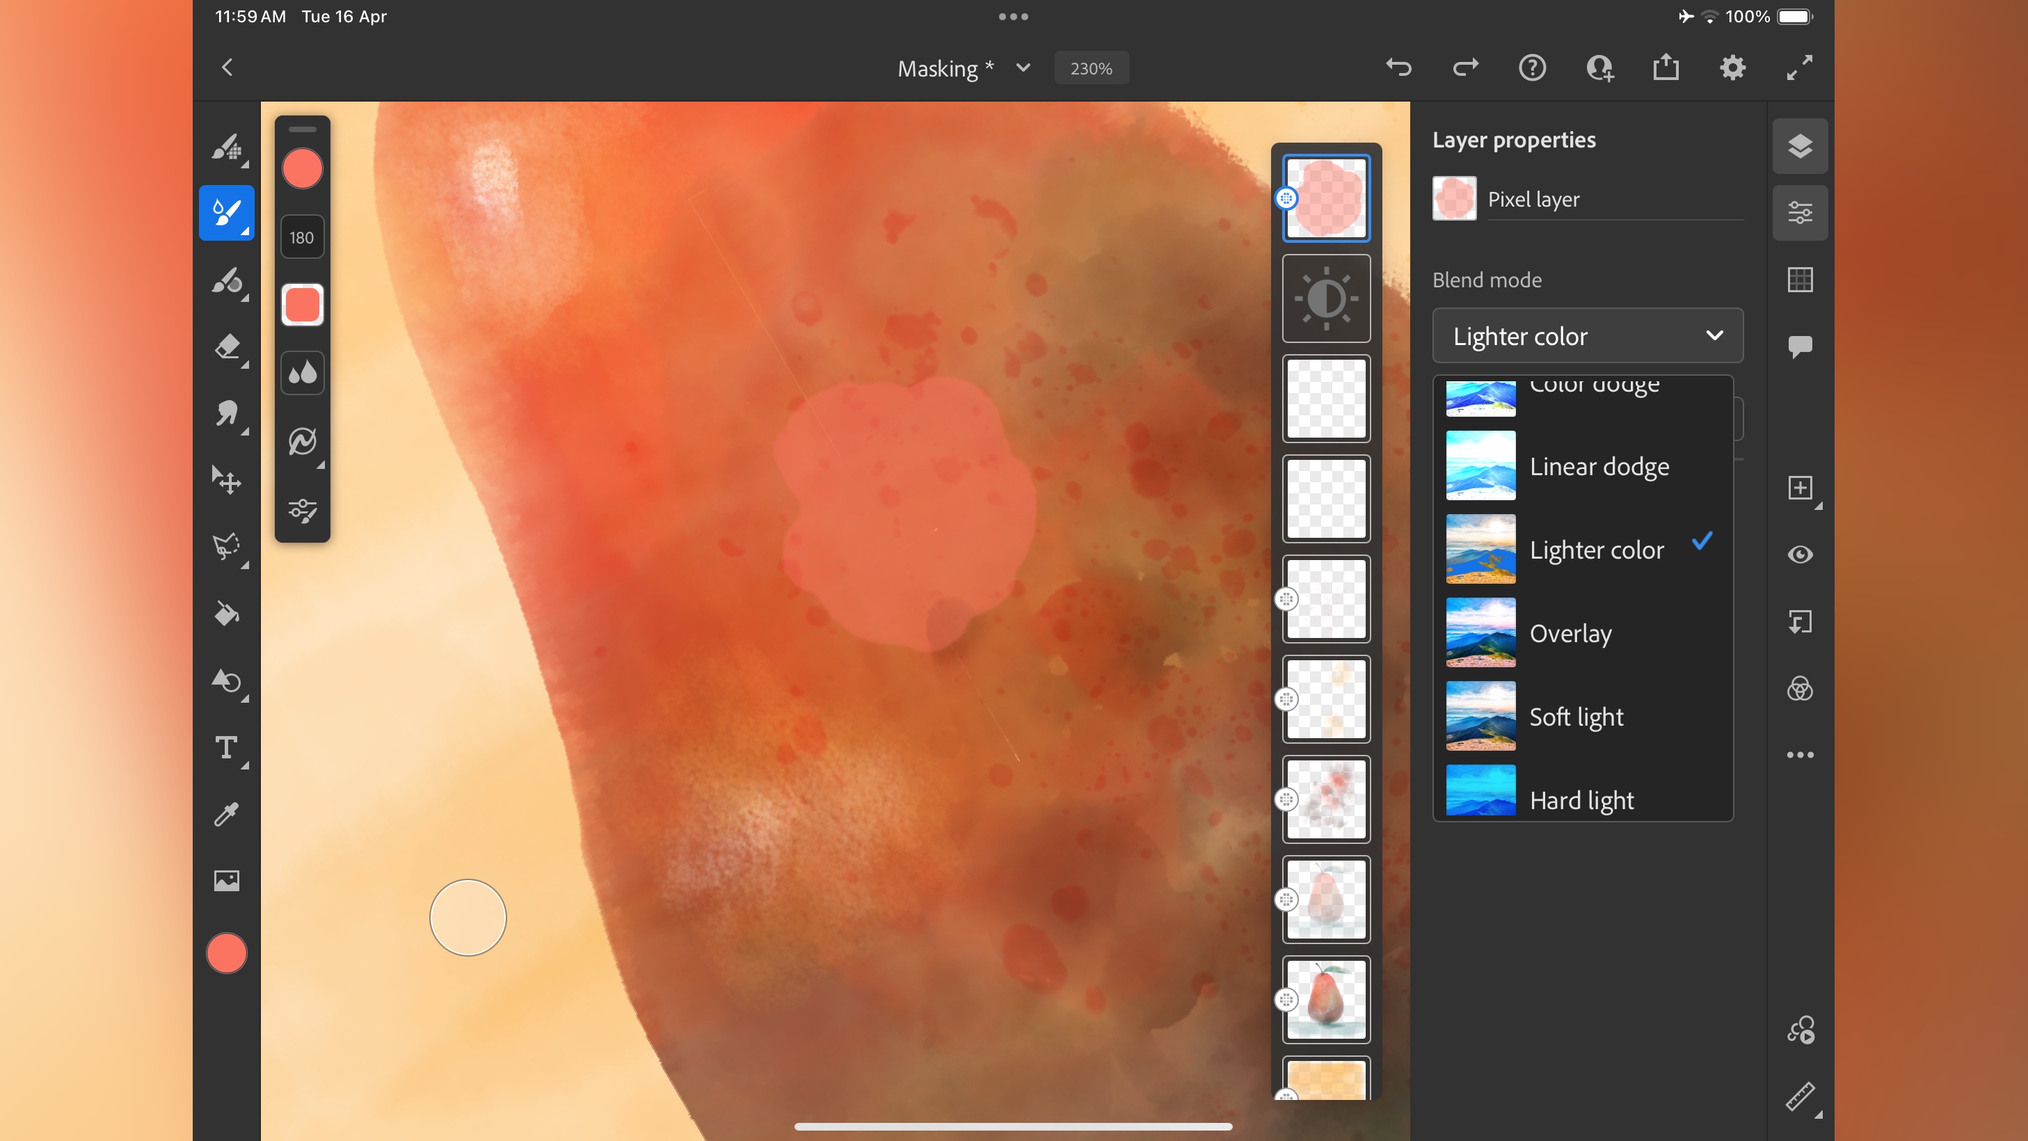Image resolution: width=2028 pixels, height=1141 pixels.
Task: Click the share/export button
Action: click(x=1666, y=67)
